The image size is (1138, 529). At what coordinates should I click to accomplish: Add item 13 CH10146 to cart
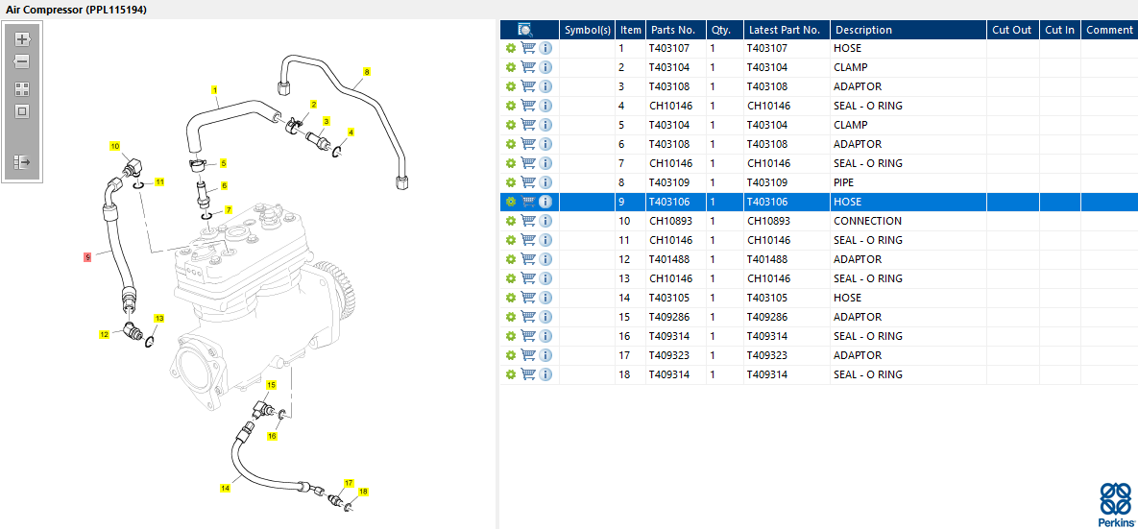pos(528,278)
